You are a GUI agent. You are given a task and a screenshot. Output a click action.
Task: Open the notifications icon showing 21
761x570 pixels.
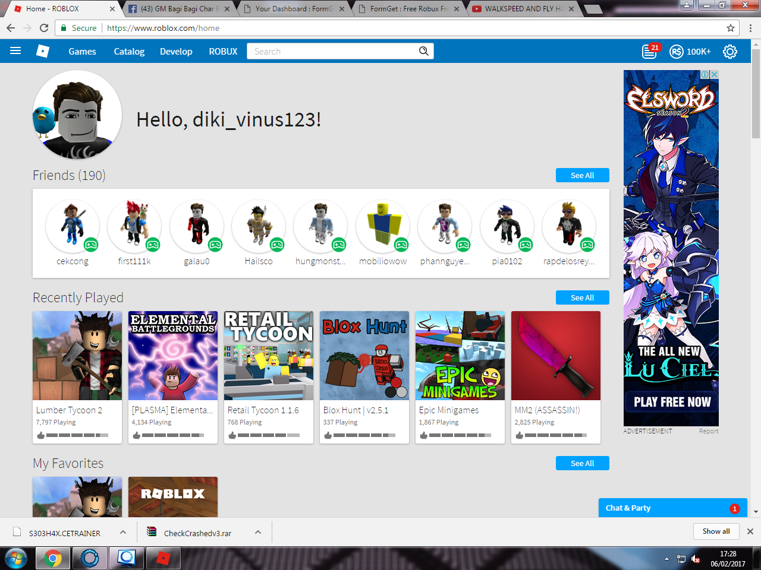point(650,51)
